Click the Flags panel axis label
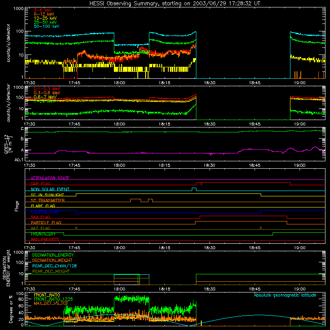The width and height of the screenshot is (330, 330). tap(16, 206)
